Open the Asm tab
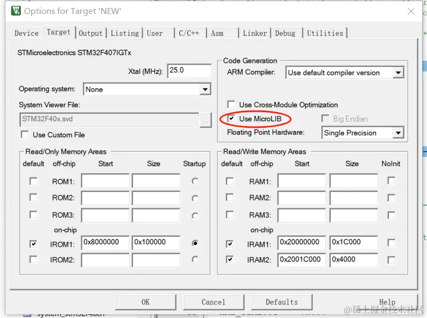 point(222,33)
